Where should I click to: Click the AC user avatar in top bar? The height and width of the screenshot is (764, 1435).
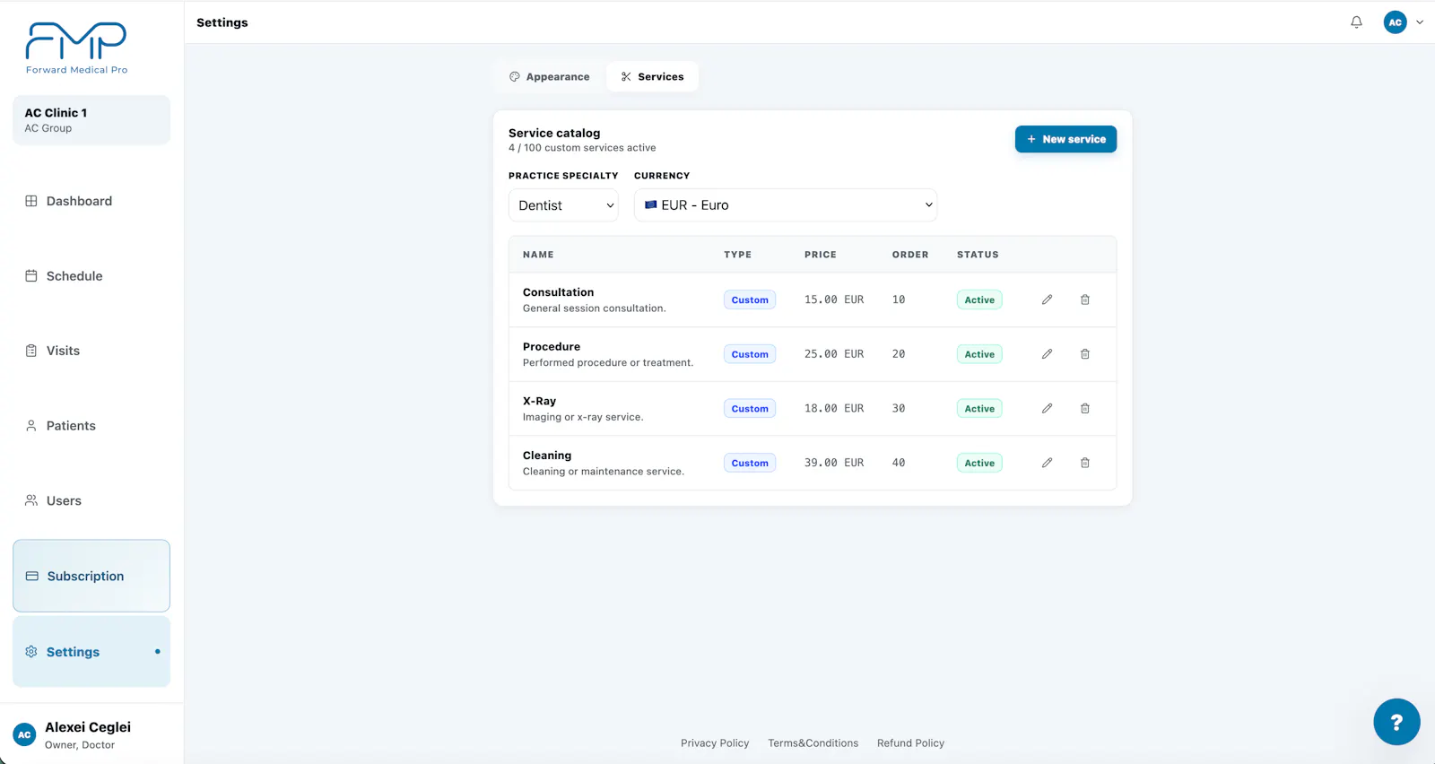(x=1395, y=22)
